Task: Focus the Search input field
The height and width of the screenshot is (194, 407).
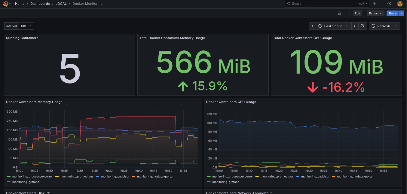Action: [x=327, y=4]
